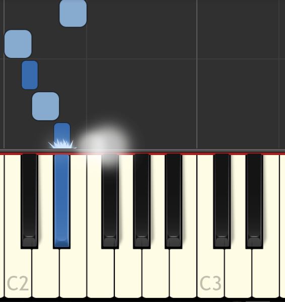285x302 pixels.
Task: Tap the white E2 key
Action: pyautogui.click(x=73, y=273)
